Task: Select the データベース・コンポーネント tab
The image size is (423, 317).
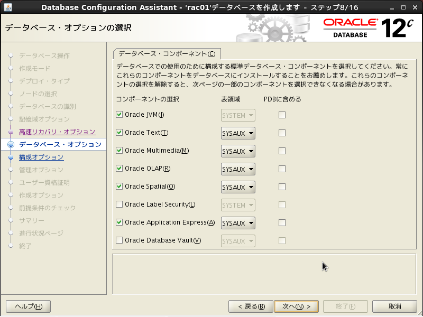Action: [x=167, y=54]
